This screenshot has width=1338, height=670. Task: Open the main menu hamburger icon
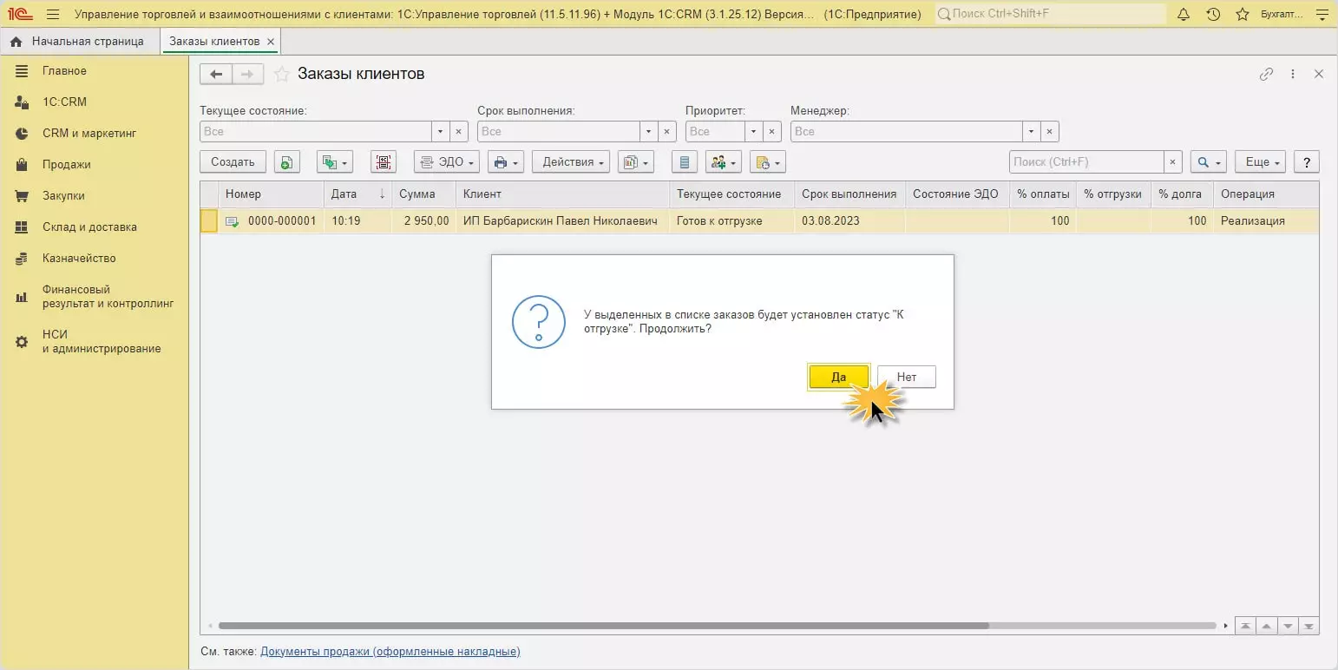click(x=53, y=15)
